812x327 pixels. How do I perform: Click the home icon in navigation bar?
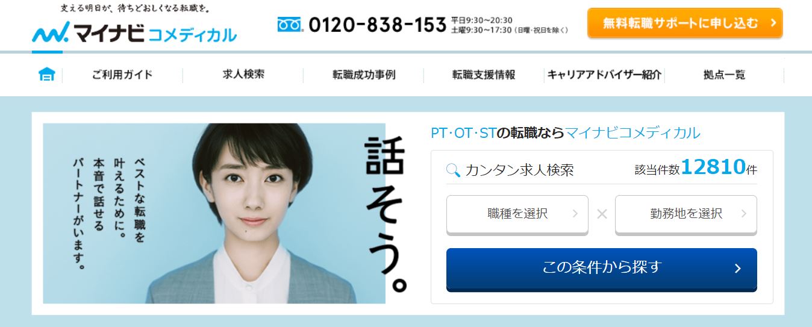tap(47, 75)
